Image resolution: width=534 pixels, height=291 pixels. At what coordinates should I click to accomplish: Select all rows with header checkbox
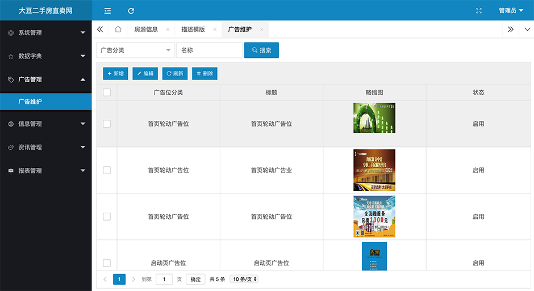click(107, 92)
